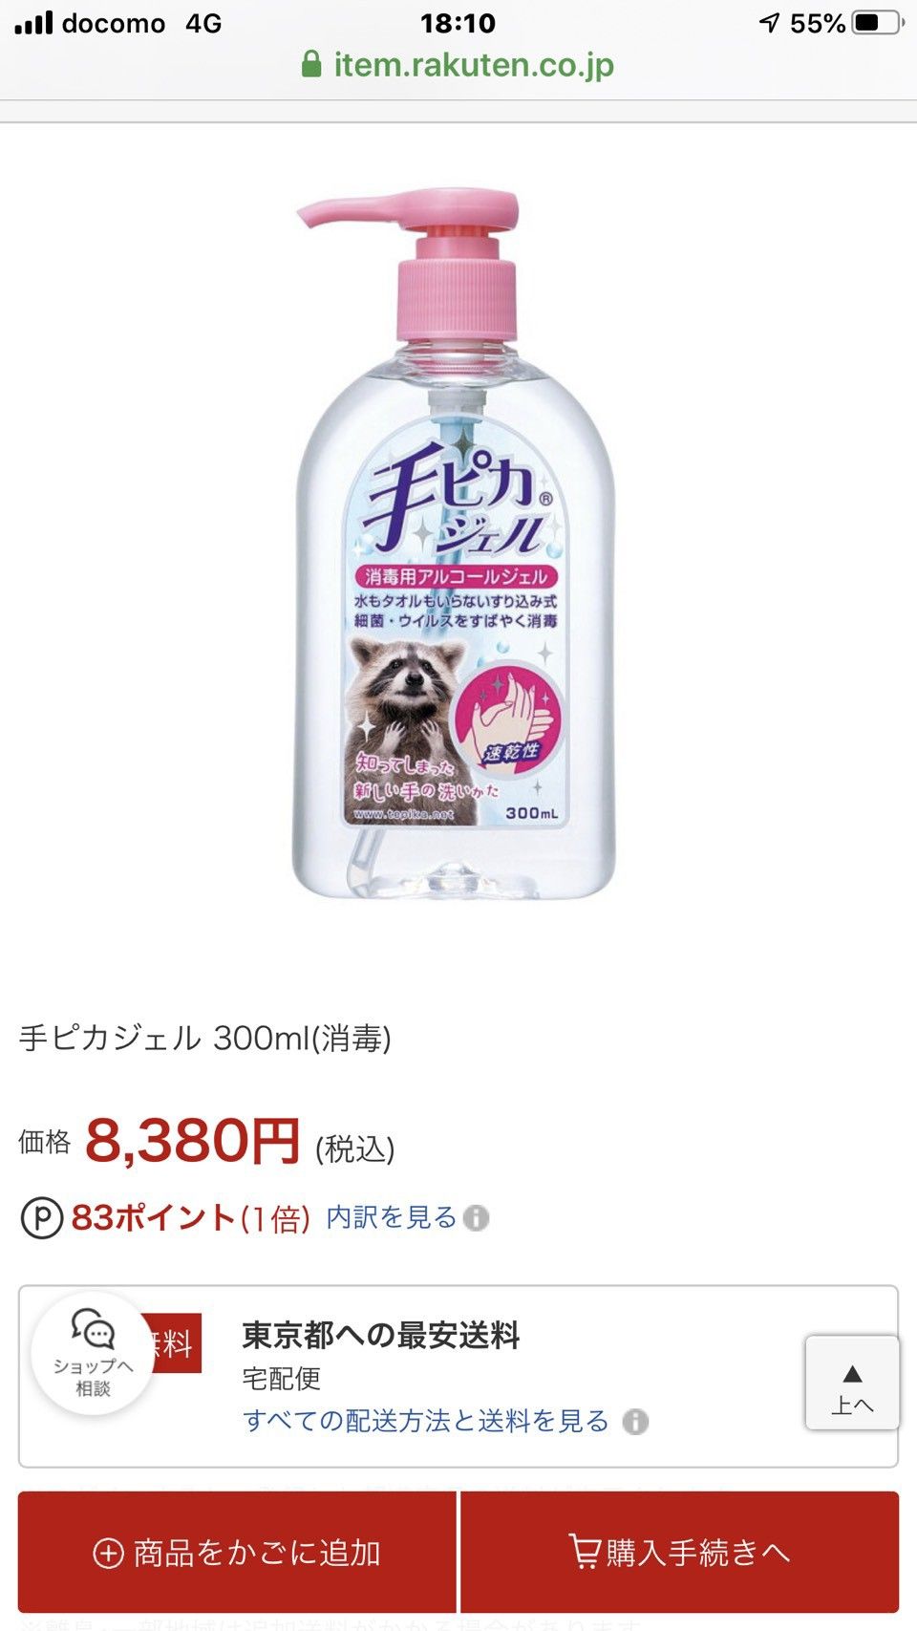This screenshot has width=917, height=1631.
Task: Tap the 83ポイント(1倍) points text
Action: [x=190, y=1218]
